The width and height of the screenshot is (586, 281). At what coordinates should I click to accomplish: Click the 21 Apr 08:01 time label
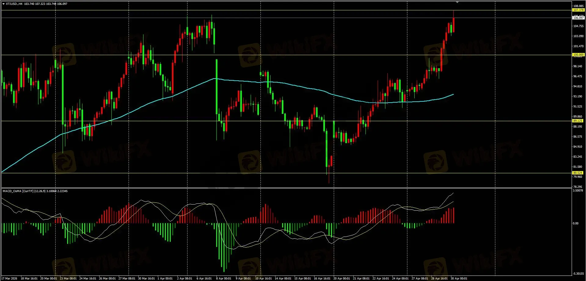[x=361, y=279]
